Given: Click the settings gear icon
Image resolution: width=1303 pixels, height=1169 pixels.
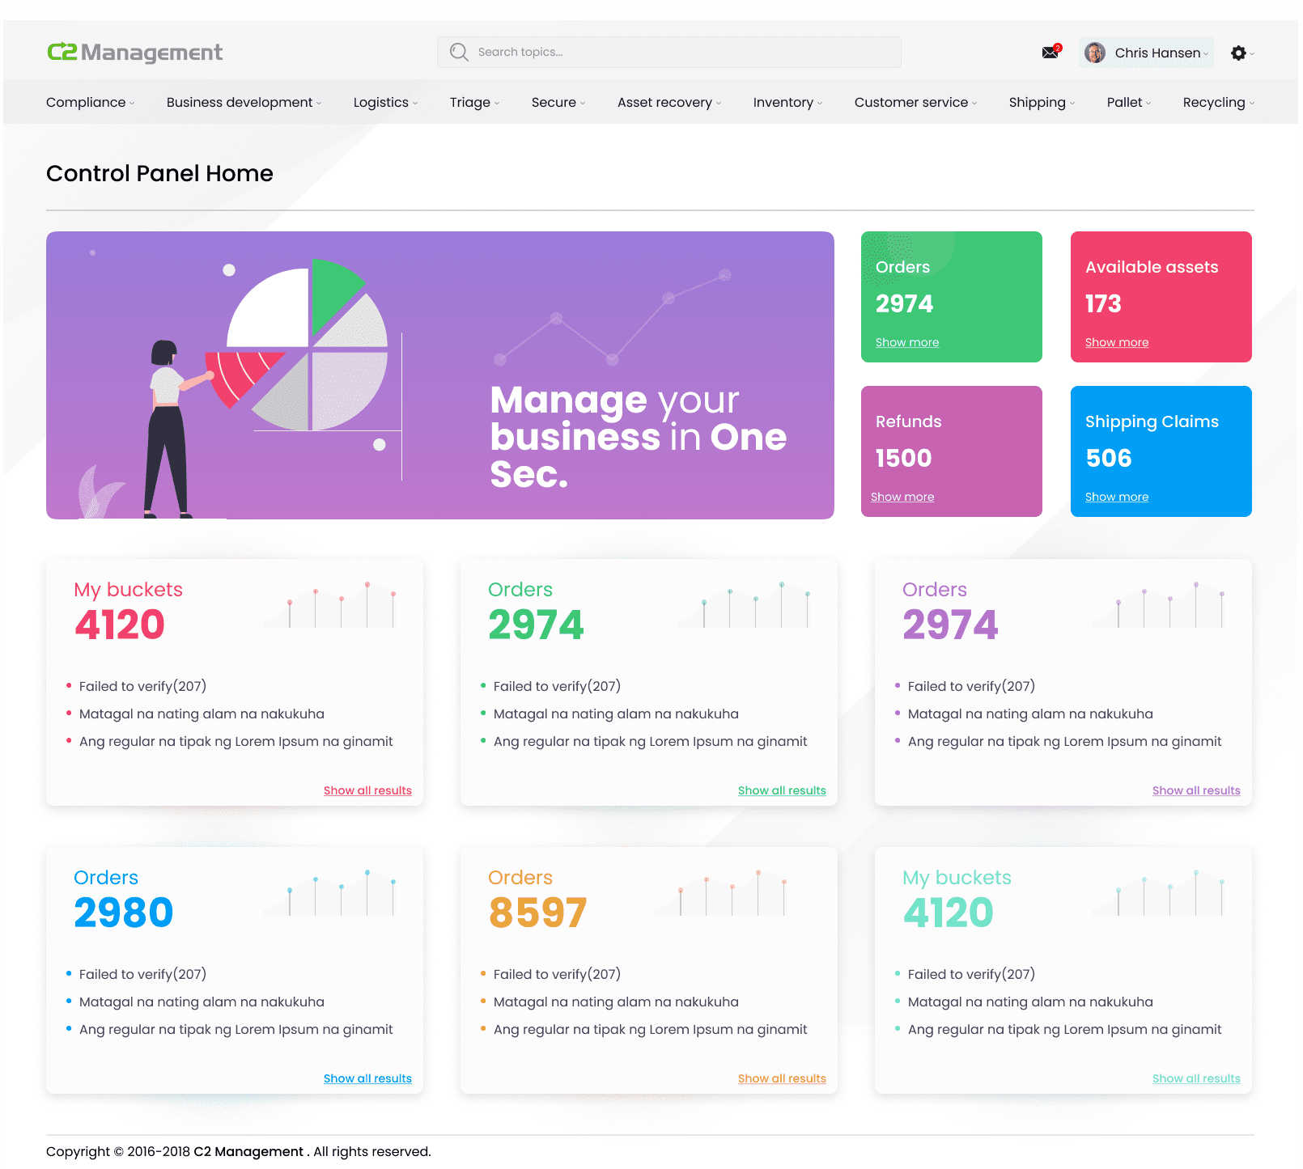Looking at the screenshot, I should [x=1238, y=53].
